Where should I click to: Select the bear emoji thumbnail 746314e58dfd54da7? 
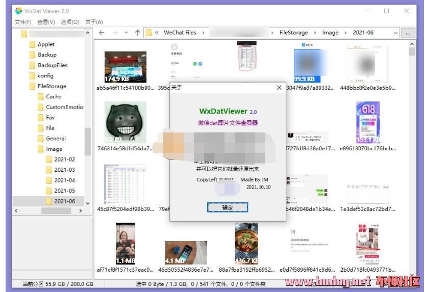coord(126,122)
